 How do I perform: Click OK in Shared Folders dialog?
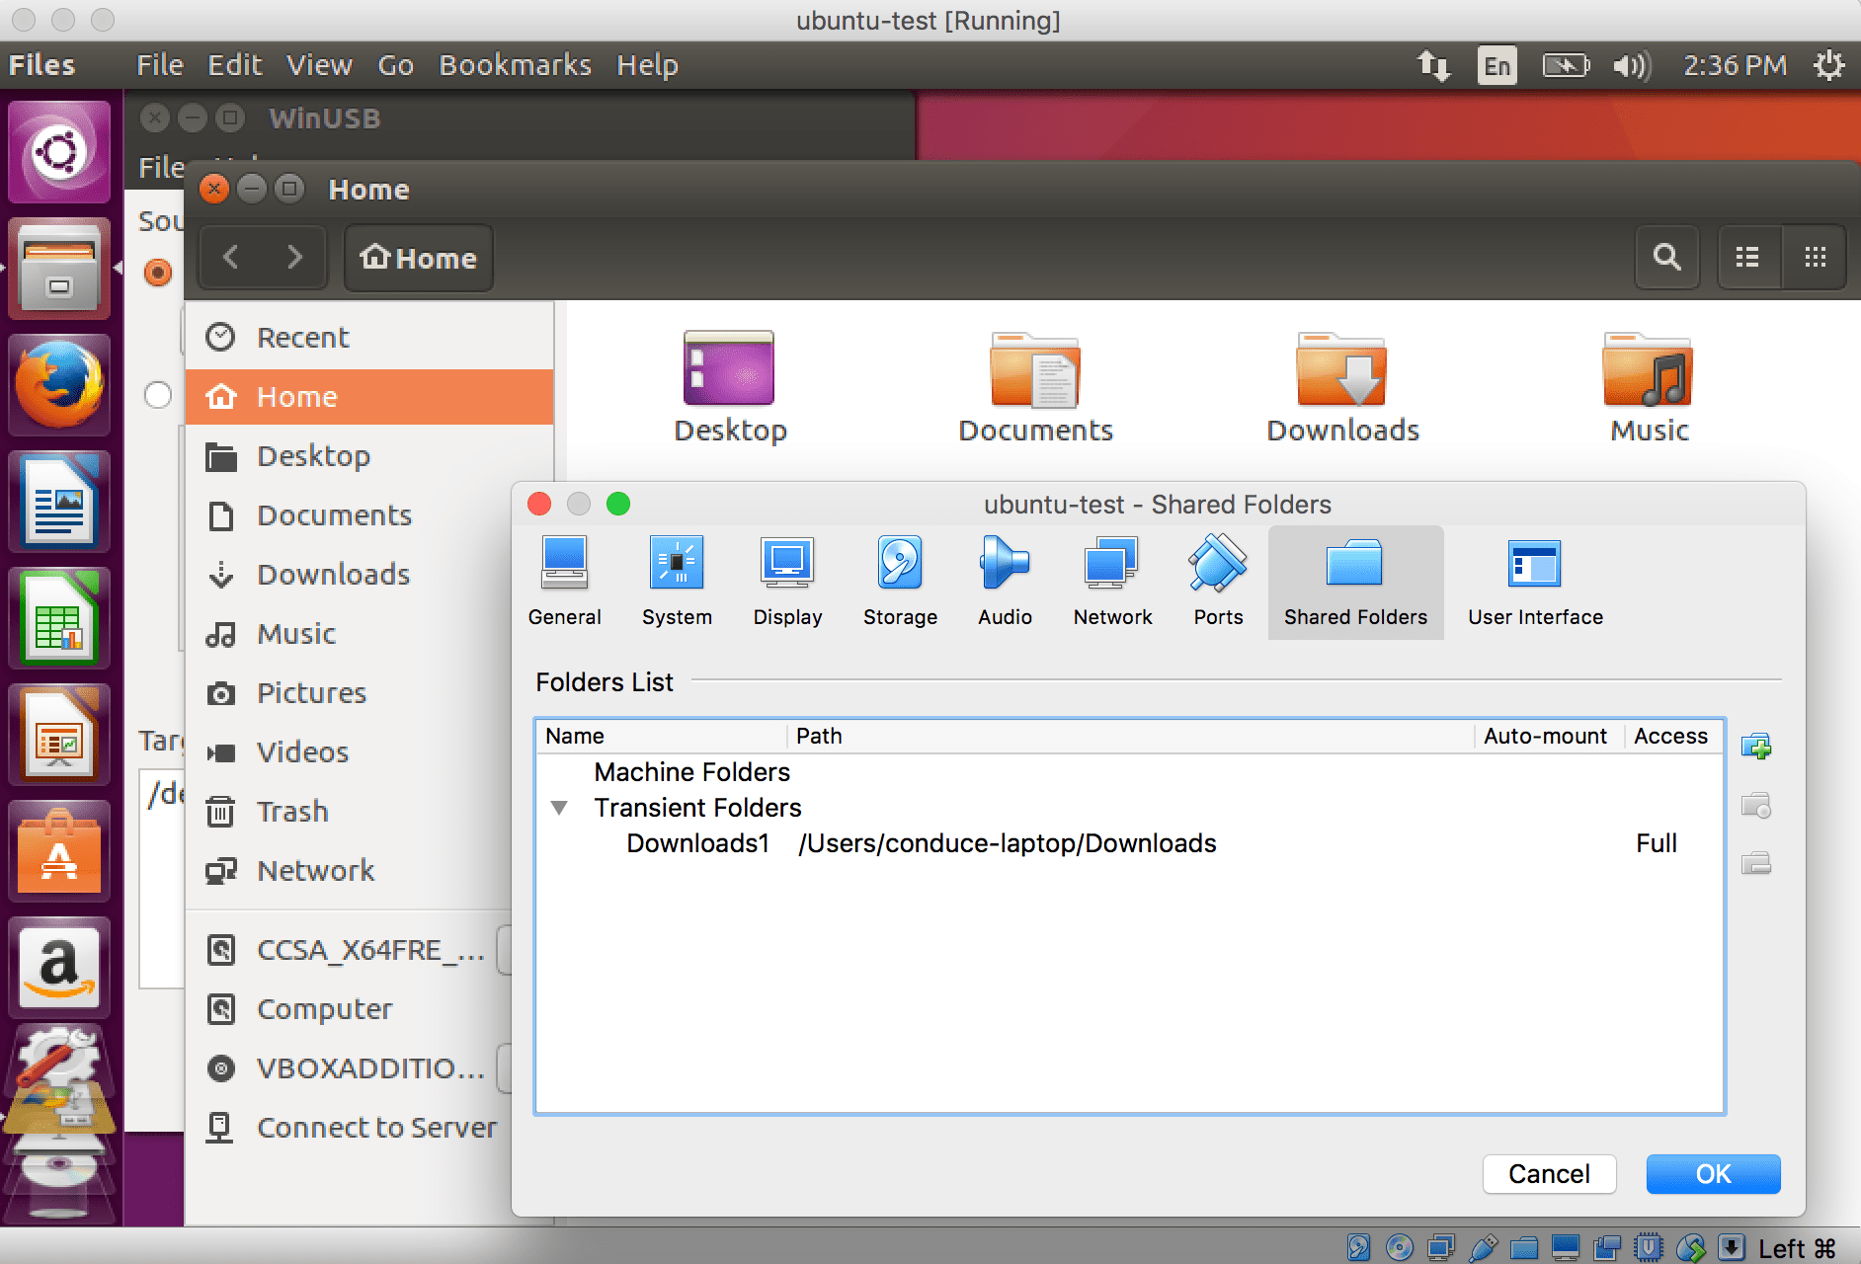coord(1713,1173)
